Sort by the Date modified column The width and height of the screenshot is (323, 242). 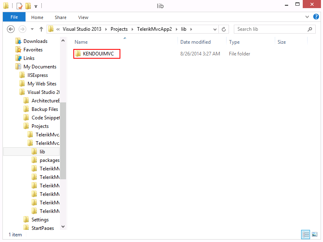click(x=195, y=42)
